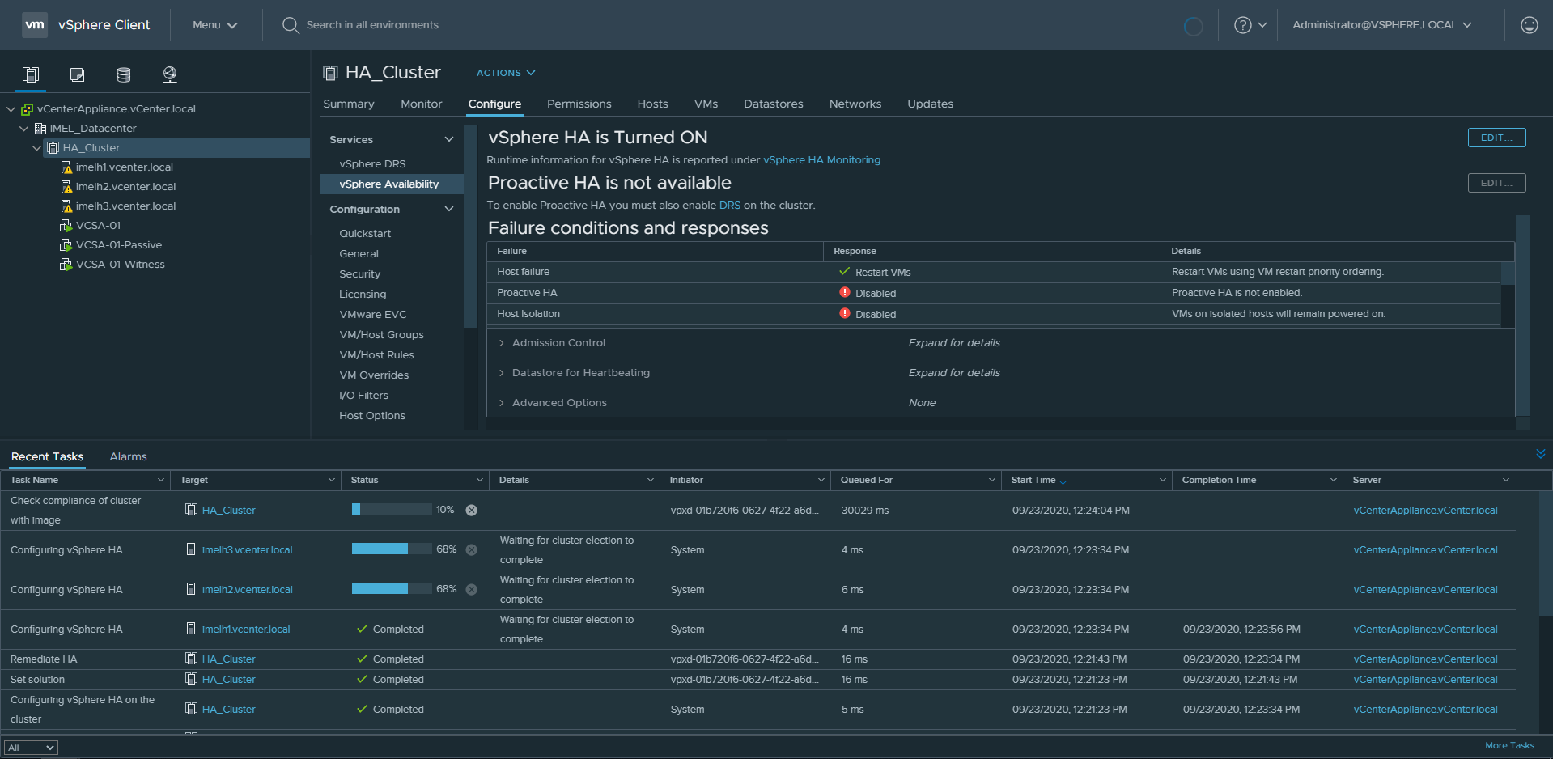The image size is (1553, 759).
Task: Click More Tasks link
Action: click(x=1509, y=746)
